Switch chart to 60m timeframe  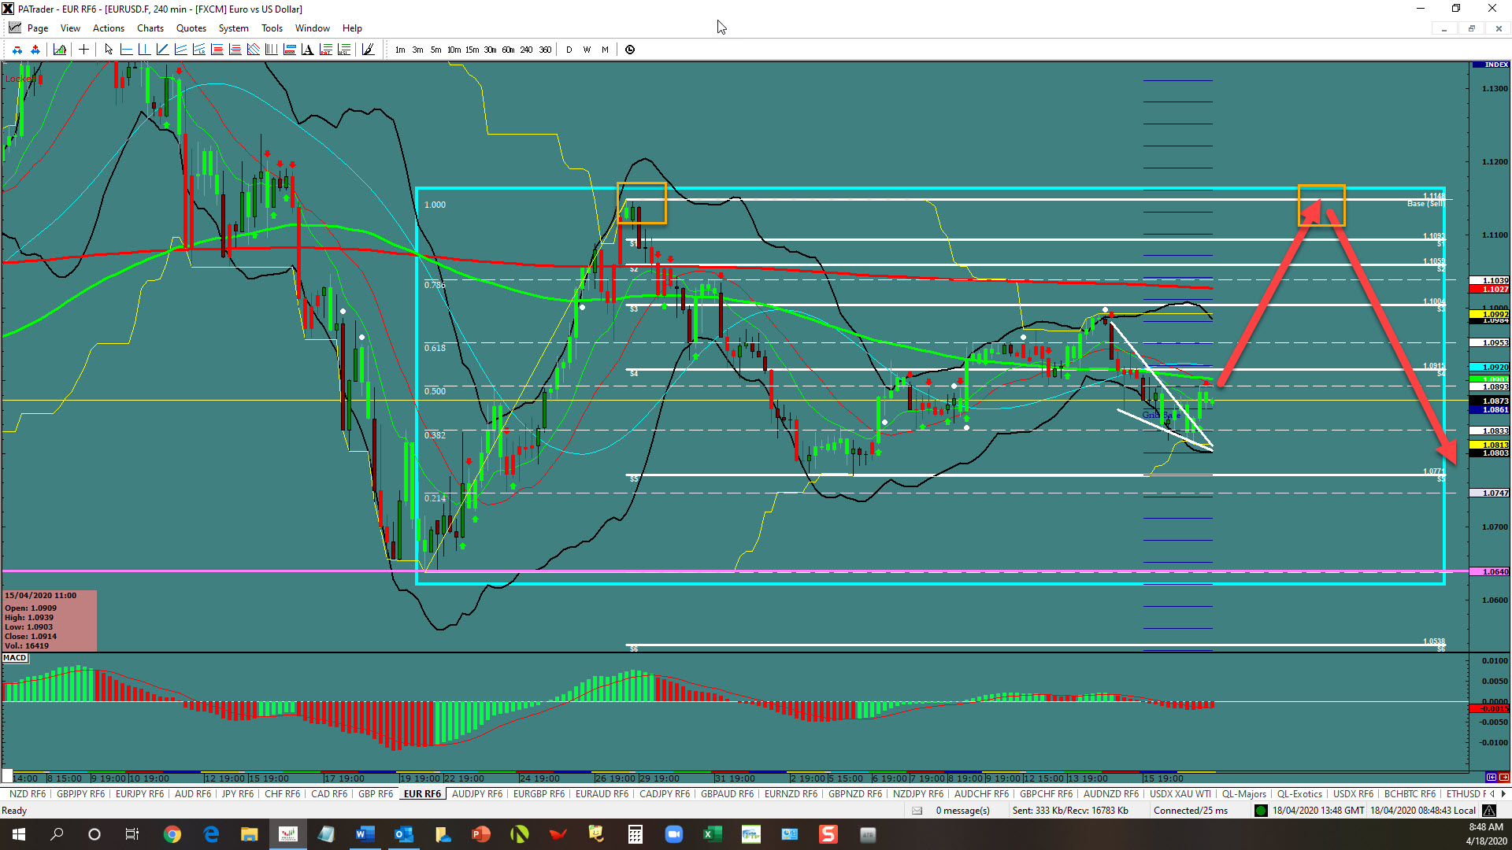(508, 50)
